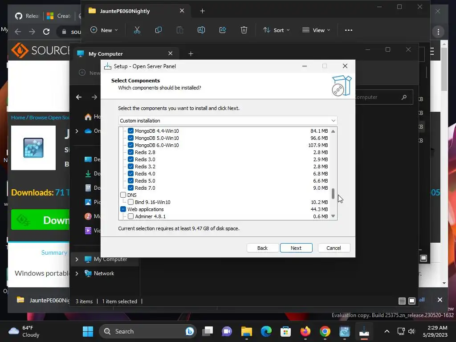Click the green Download button on SourceForge
Viewport: 456px width, 342px height.
point(41,220)
